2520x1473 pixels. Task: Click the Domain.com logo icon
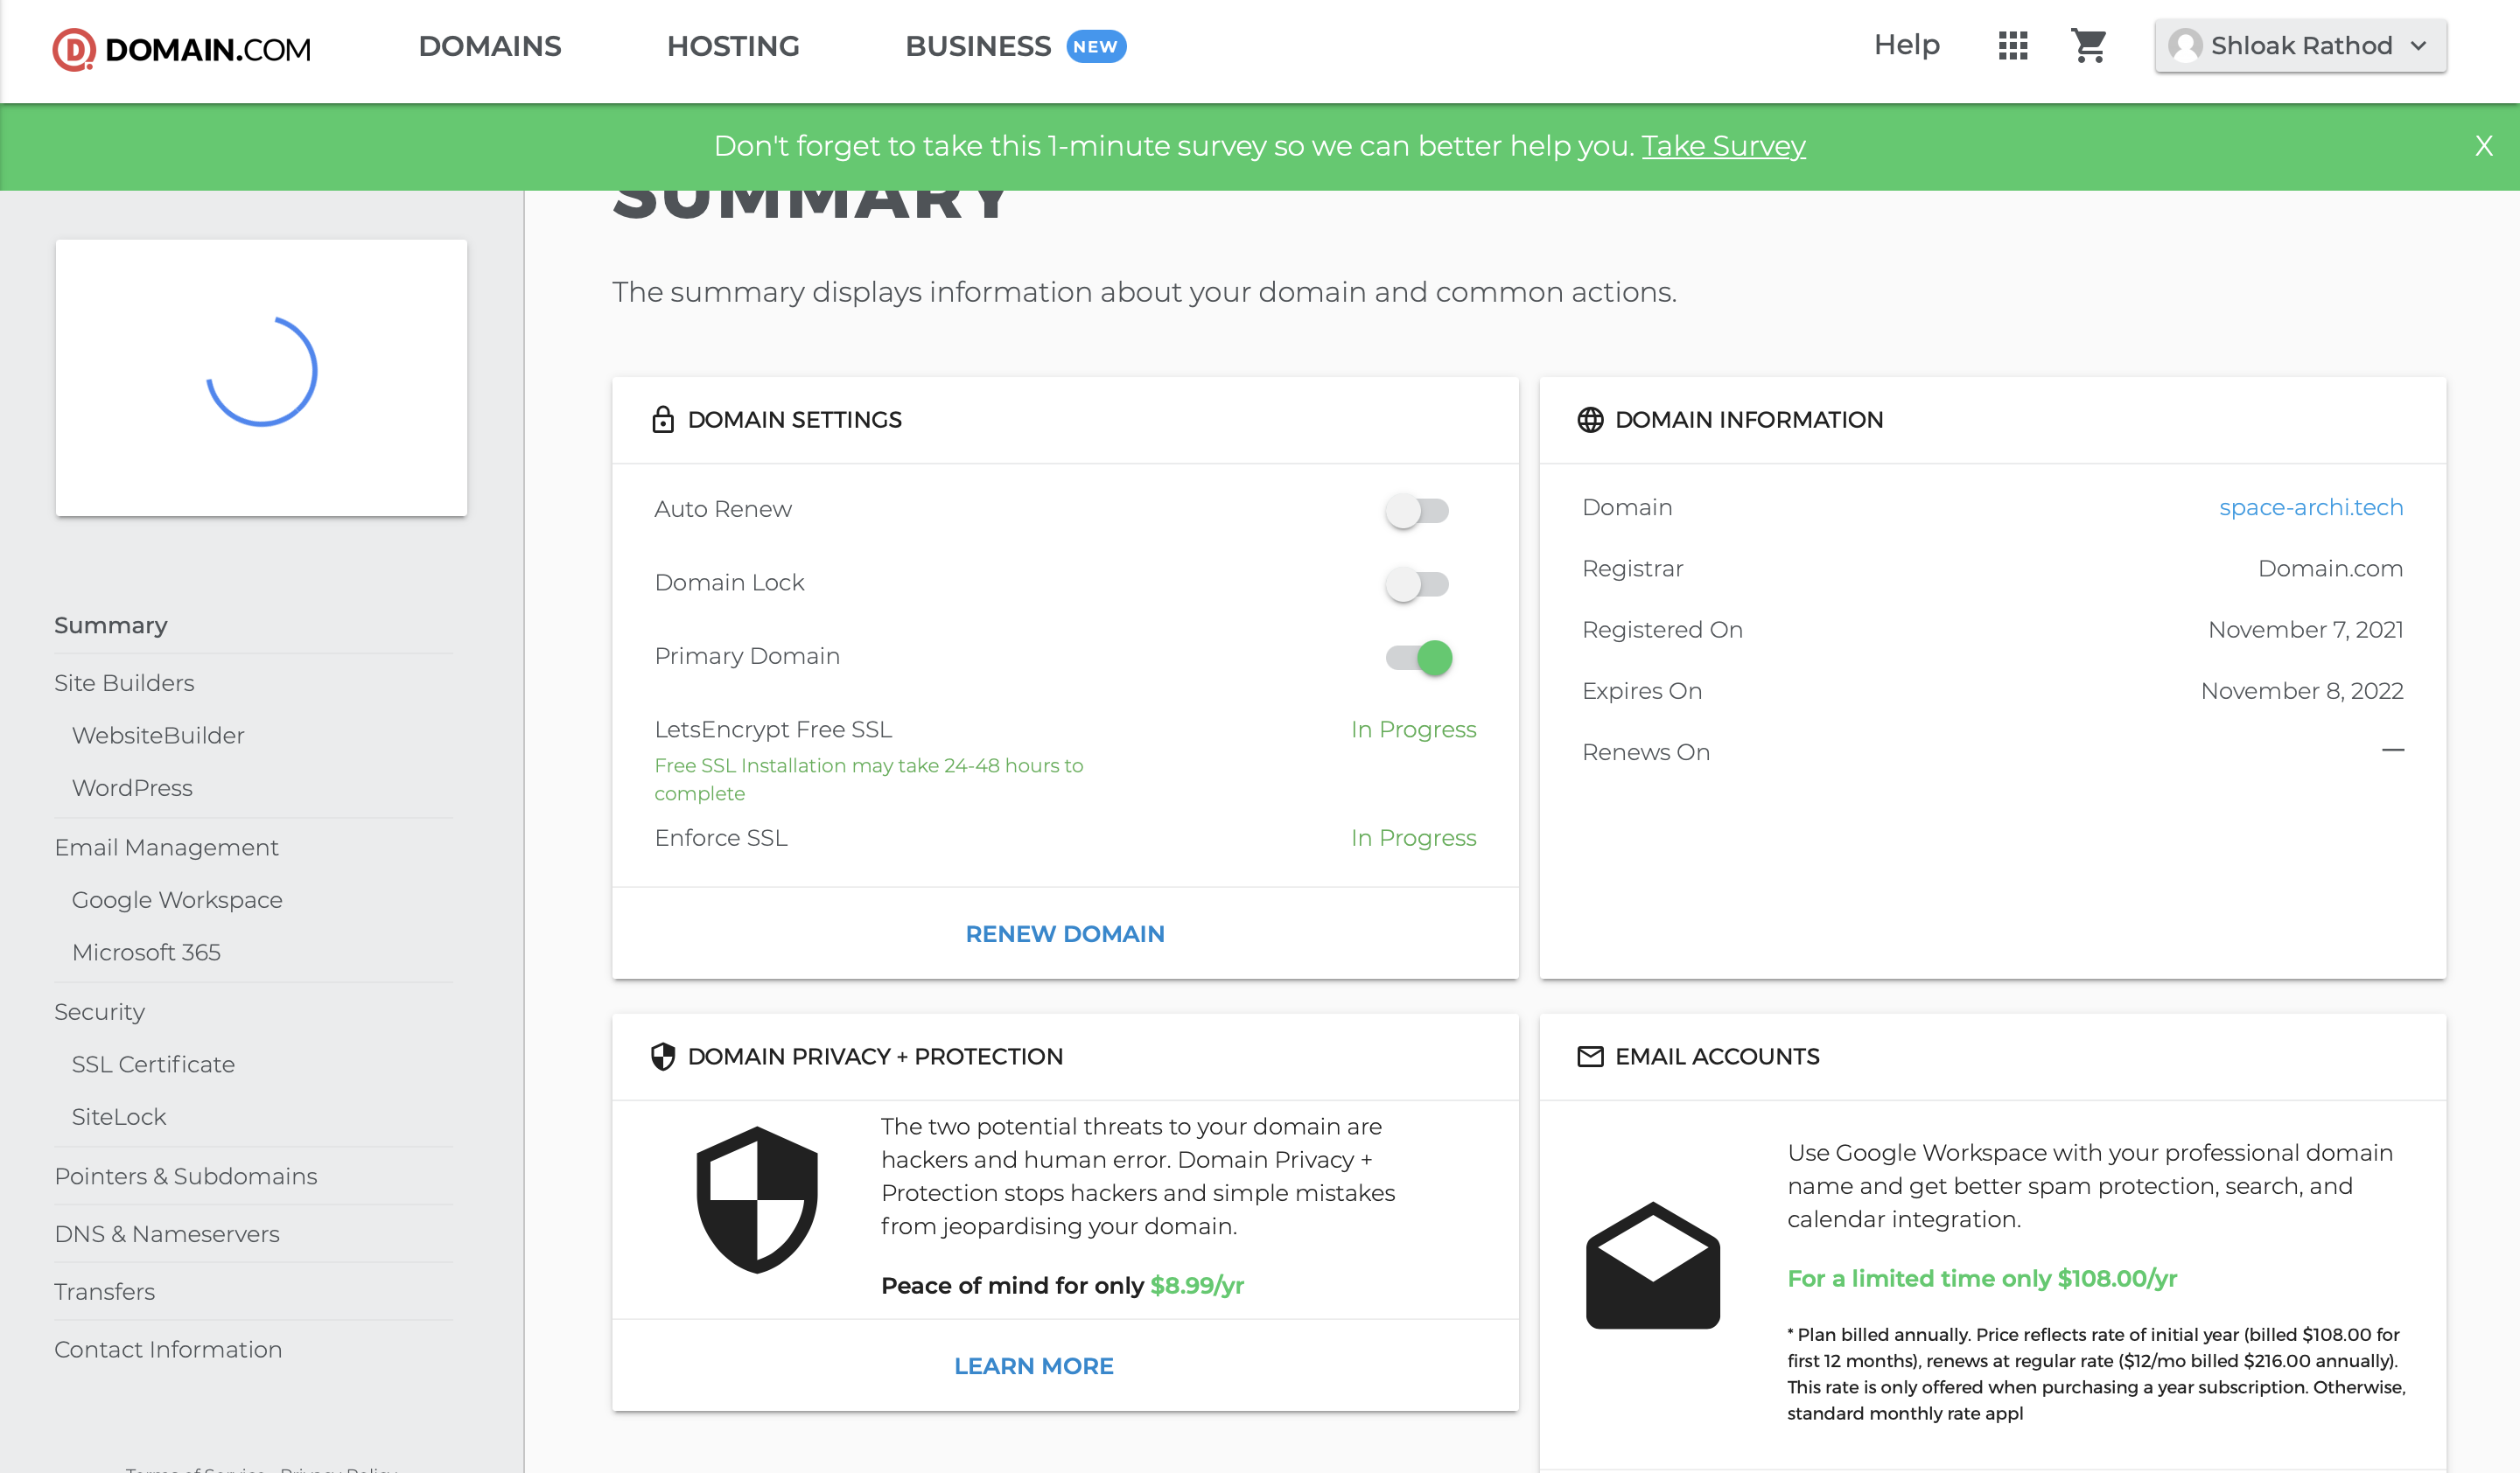tap(74, 48)
